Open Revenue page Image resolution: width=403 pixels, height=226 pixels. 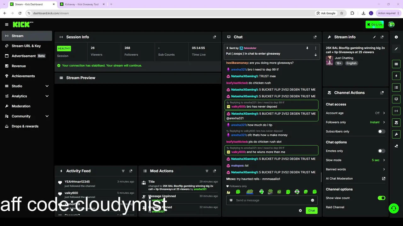(x=27, y=66)
